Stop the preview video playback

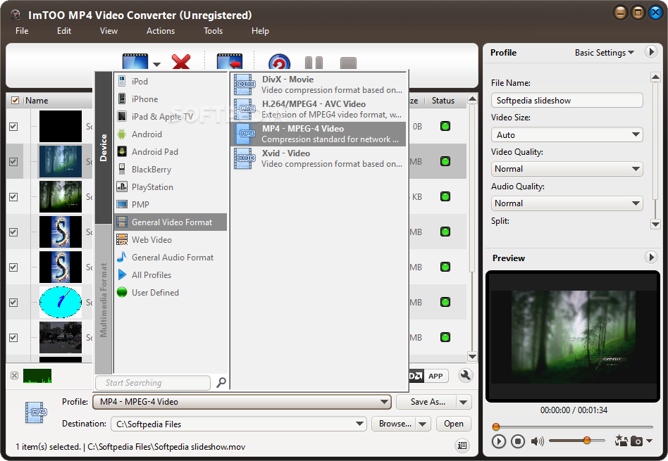(x=518, y=441)
